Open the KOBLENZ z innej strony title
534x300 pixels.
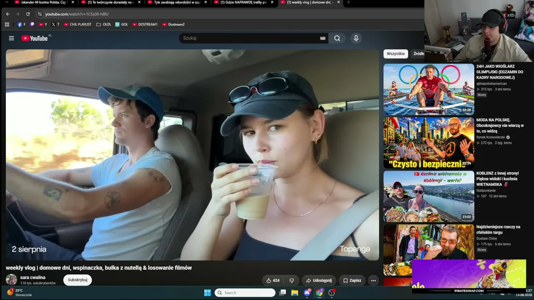tap(498, 179)
